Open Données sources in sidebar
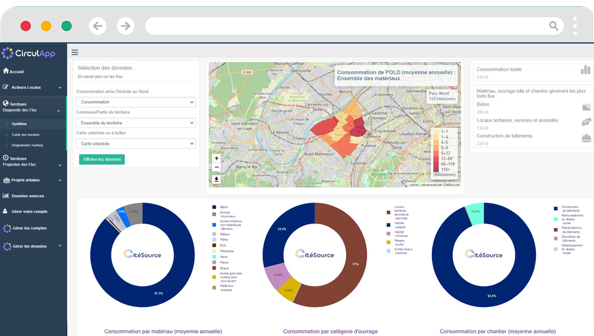Viewport: 594px width, 336px height. pos(27,196)
